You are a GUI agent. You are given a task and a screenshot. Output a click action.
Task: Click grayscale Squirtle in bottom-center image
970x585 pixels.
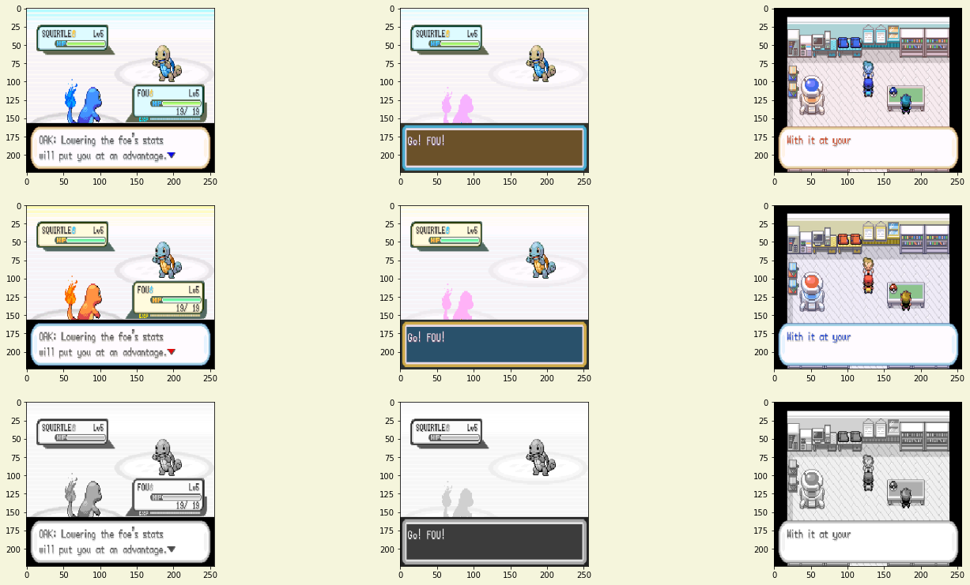coord(539,456)
